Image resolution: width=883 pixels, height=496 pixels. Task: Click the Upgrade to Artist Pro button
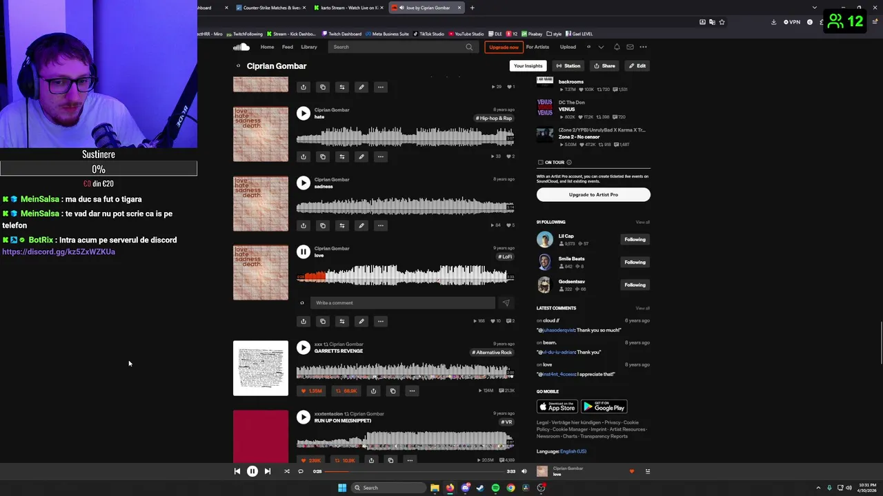593,195
